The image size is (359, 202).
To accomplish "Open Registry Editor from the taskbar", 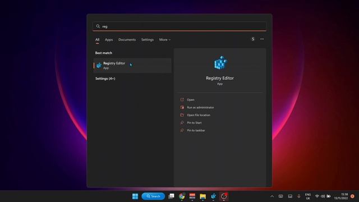I will coord(213,196).
